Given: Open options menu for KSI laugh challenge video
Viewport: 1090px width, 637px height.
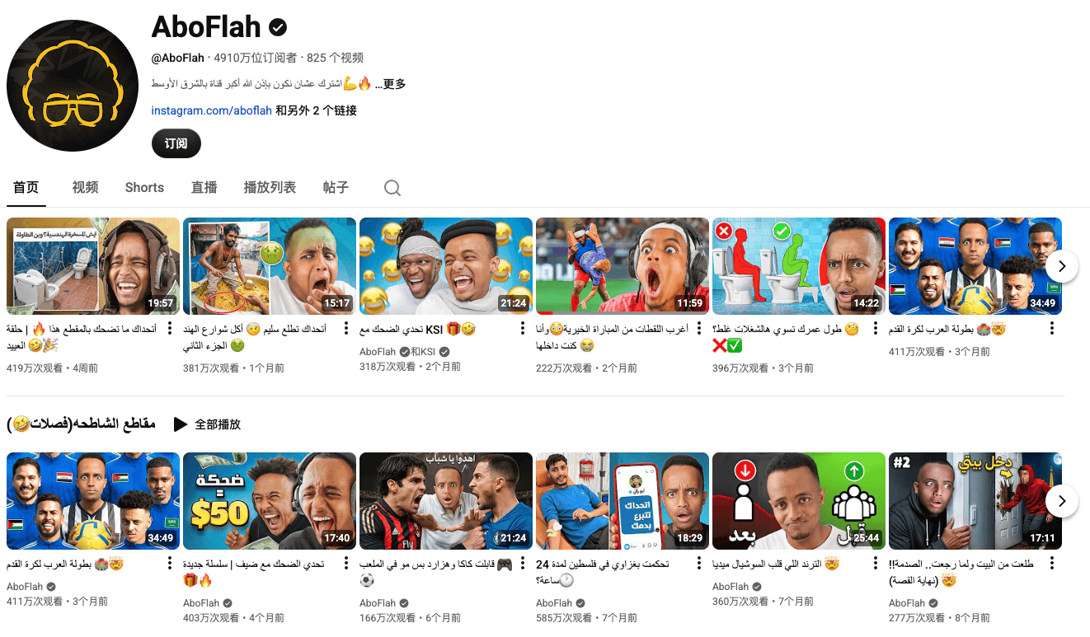Looking at the screenshot, I should pyautogui.click(x=523, y=329).
